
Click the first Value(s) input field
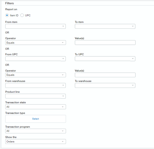click(x=105, y=43)
